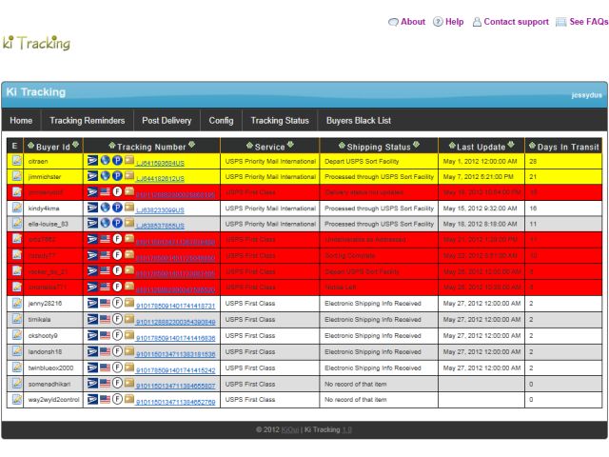Click buyer name ckshooty9
The height and width of the screenshot is (457, 609).
pyautogui.click(x=43, y=336)
